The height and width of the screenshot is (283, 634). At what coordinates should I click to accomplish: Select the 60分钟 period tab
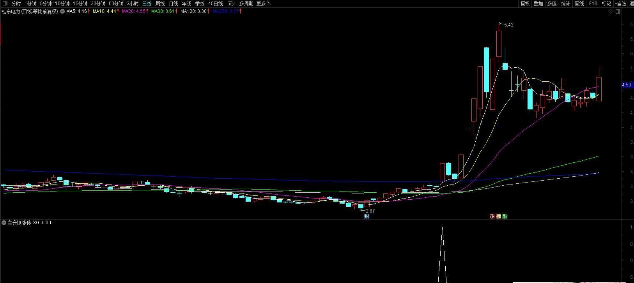pyautogui.click(x=116, y=4)
